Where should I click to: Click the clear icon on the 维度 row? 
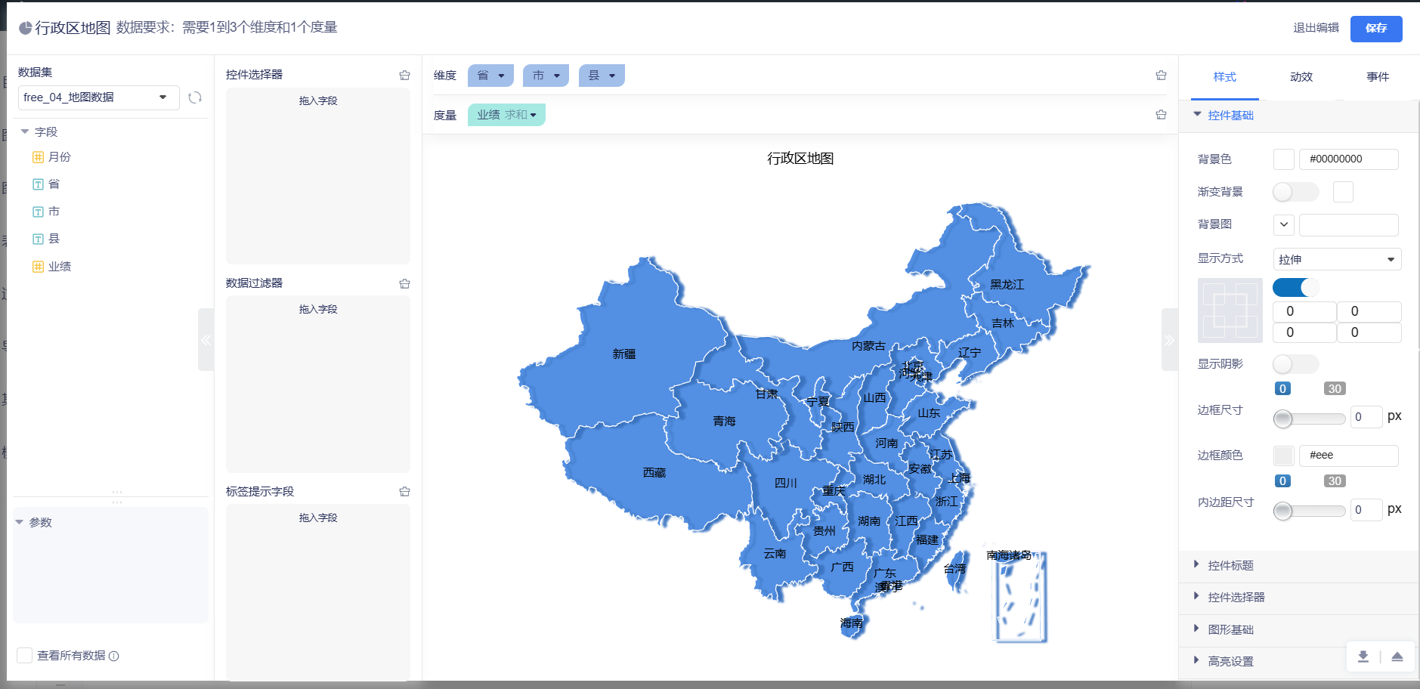tap(1161, 76)
